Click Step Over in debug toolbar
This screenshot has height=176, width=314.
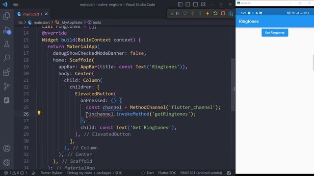pos(185,13)
